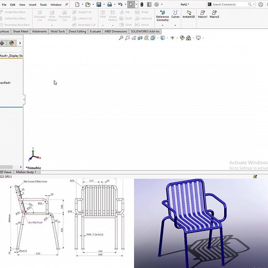The width and height of the screenshot is (268, 268).
Task: Open the Tools menu
Action: point(43,5)
